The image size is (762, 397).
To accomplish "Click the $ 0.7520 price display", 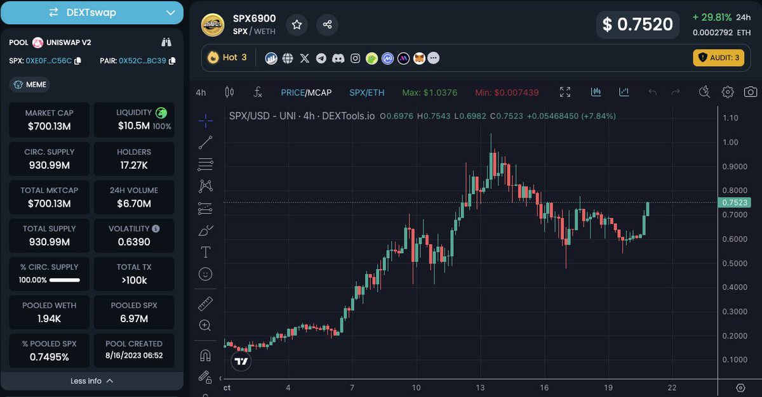I will point(638,25).
